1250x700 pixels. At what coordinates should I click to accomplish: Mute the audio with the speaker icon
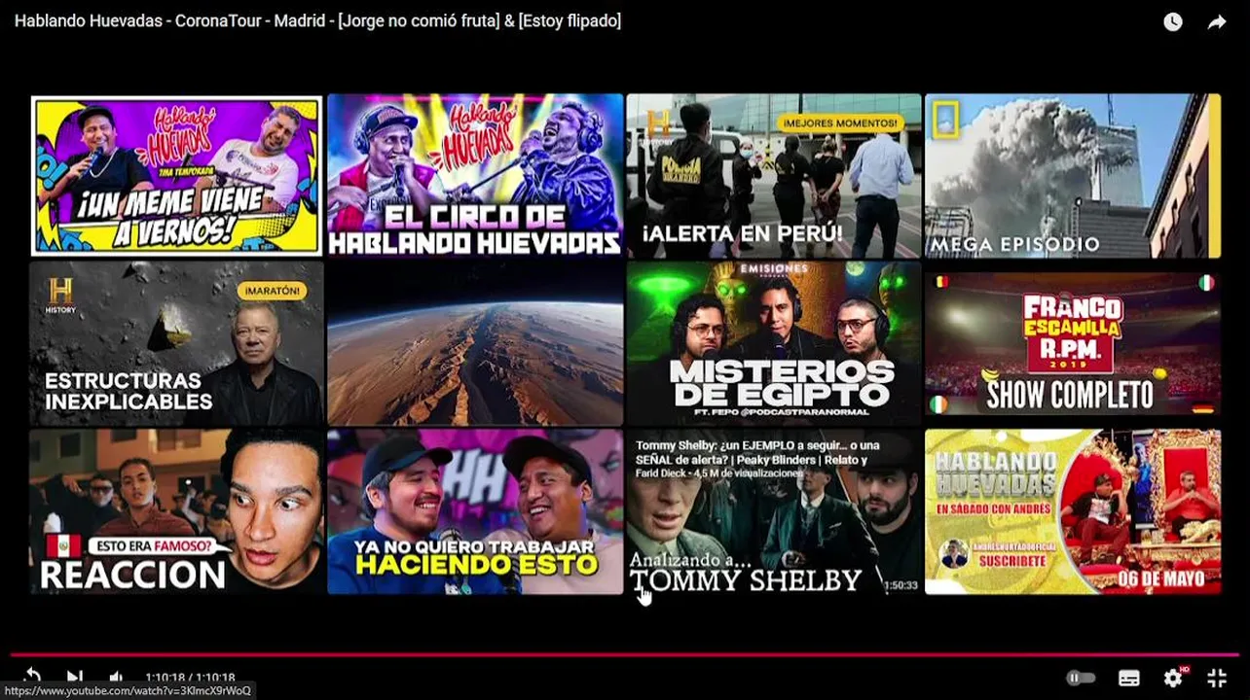[x=116, y=677]
